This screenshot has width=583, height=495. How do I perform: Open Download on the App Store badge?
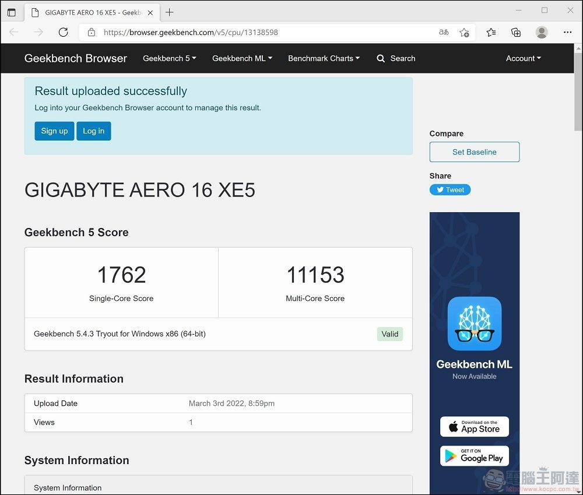coord(475,427)
